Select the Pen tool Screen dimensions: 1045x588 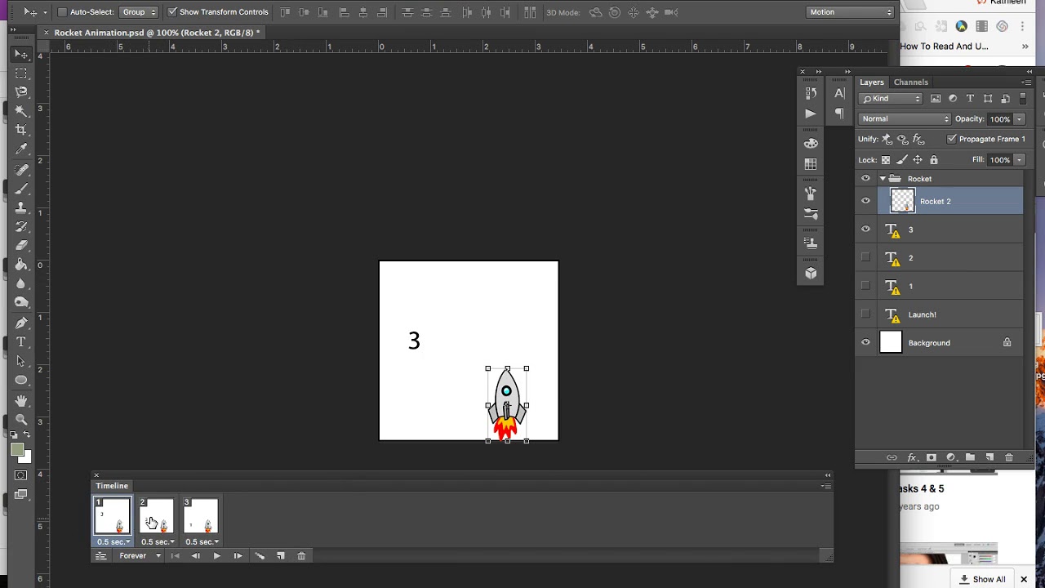pyautogui.click(x=21, y=323)
